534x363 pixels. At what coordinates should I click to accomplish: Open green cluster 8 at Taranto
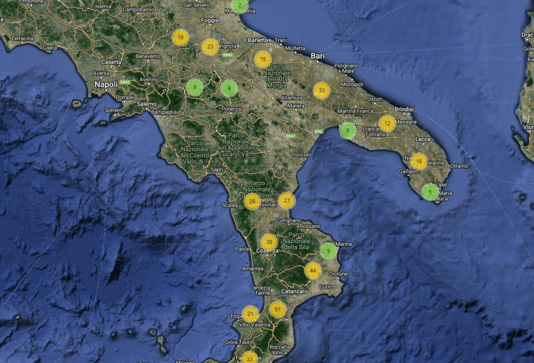pyautogui.click(x=347, y=130)
